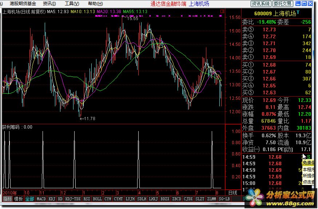Click the 现价 12.69 value
The image size is (318, 209).
(x=269, y=100)
